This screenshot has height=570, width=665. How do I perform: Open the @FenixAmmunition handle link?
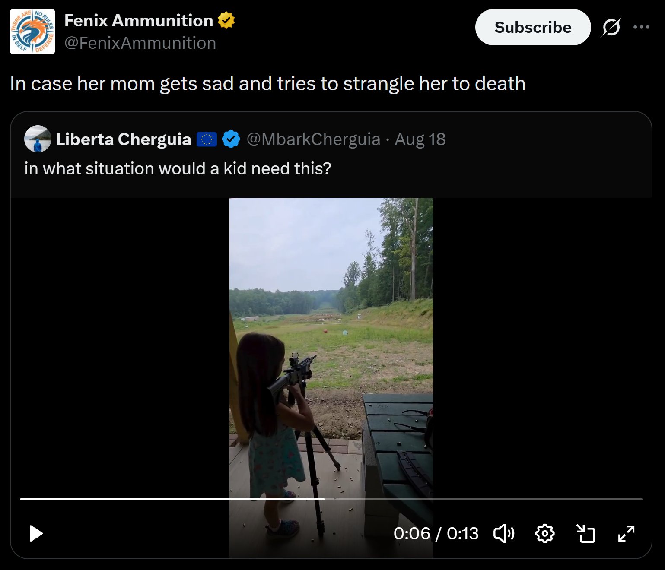[x=140, y=43]
